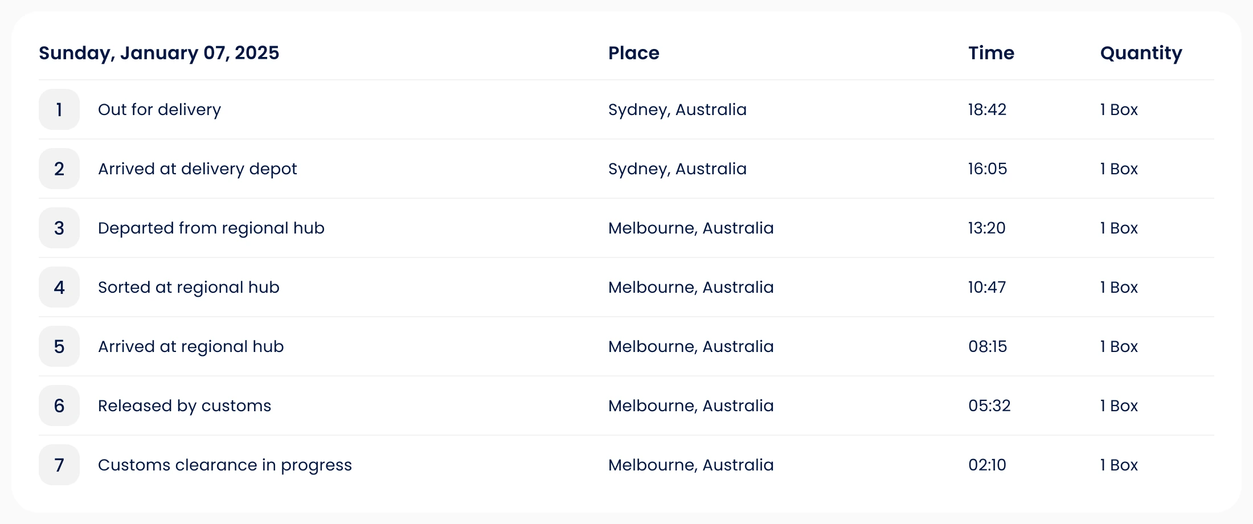Click the Sunday, January 07, 2025 heading
Screen dimensions: 1253x524
[x=159, y=54]
